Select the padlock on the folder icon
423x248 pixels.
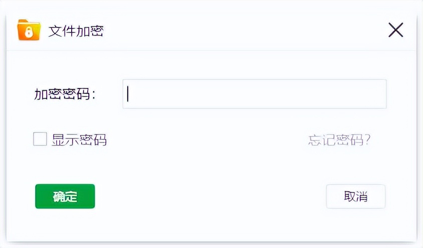coord(29,32)
